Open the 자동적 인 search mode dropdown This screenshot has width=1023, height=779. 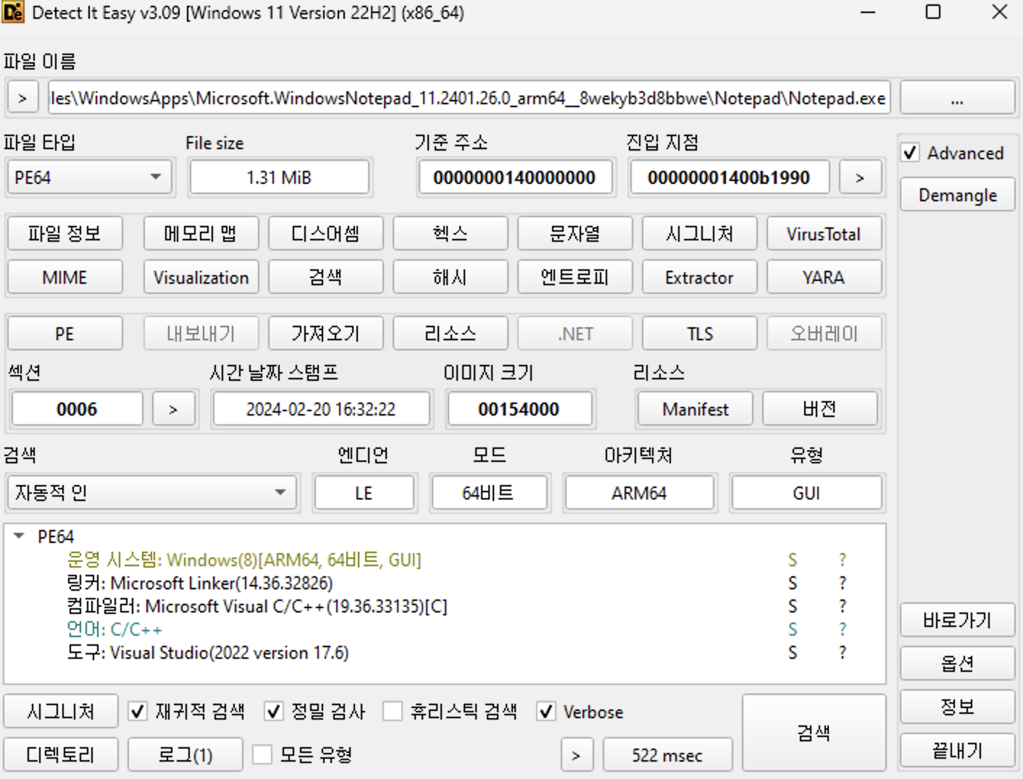pyautogui.click(x=152, y=493)
